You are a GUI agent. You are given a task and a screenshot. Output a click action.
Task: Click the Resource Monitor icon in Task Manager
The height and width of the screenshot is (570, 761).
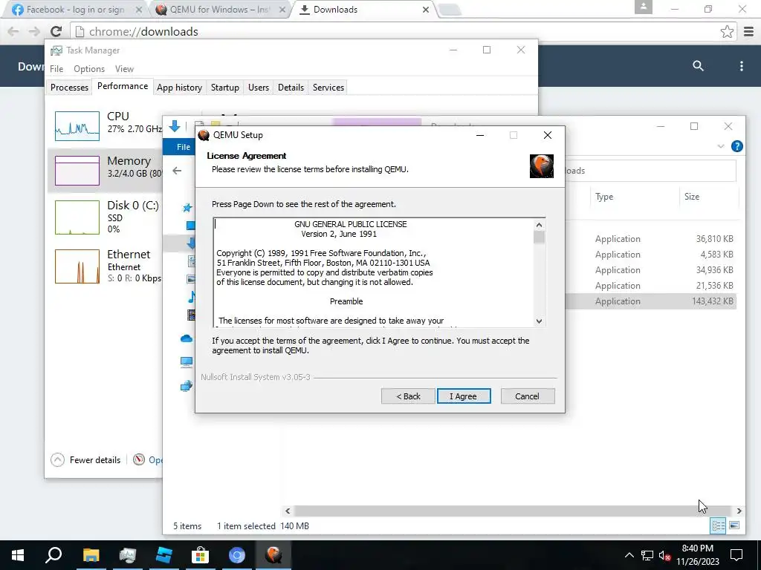pyautogui.click(x=139, y=459)
